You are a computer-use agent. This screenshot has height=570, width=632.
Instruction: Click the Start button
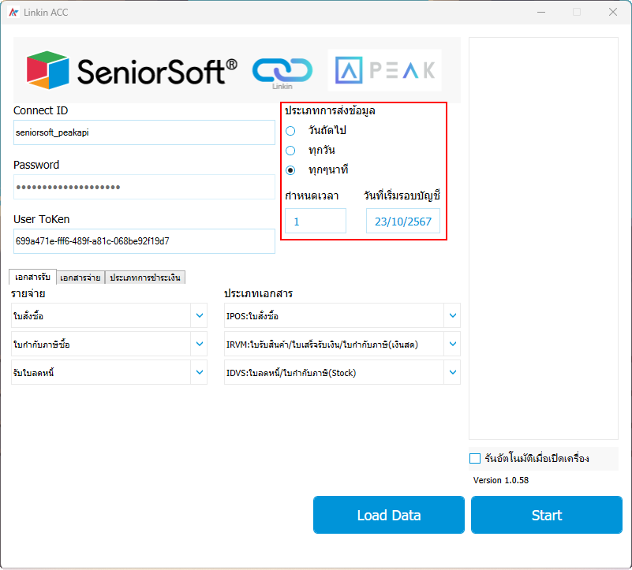[x=547, y=515]
